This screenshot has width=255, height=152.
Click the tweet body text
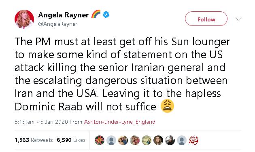(122, 74)
